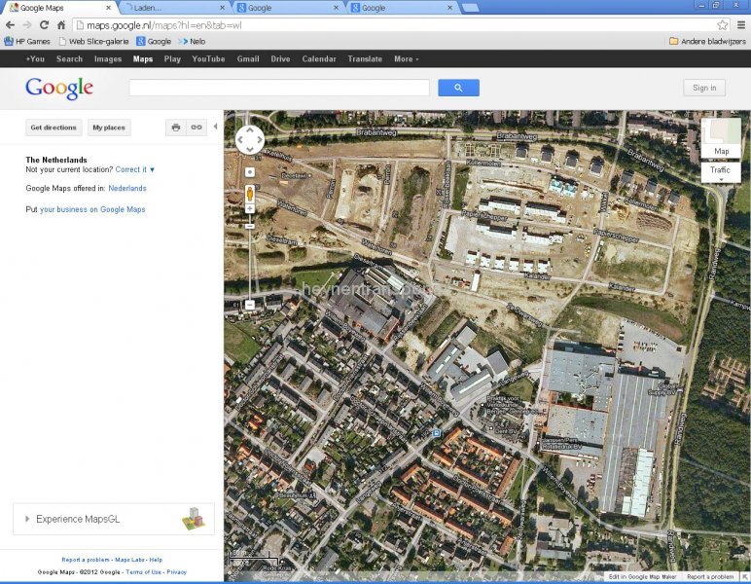Open YouTube in Google bar
The image size is (751, 584).
point(208,59)
